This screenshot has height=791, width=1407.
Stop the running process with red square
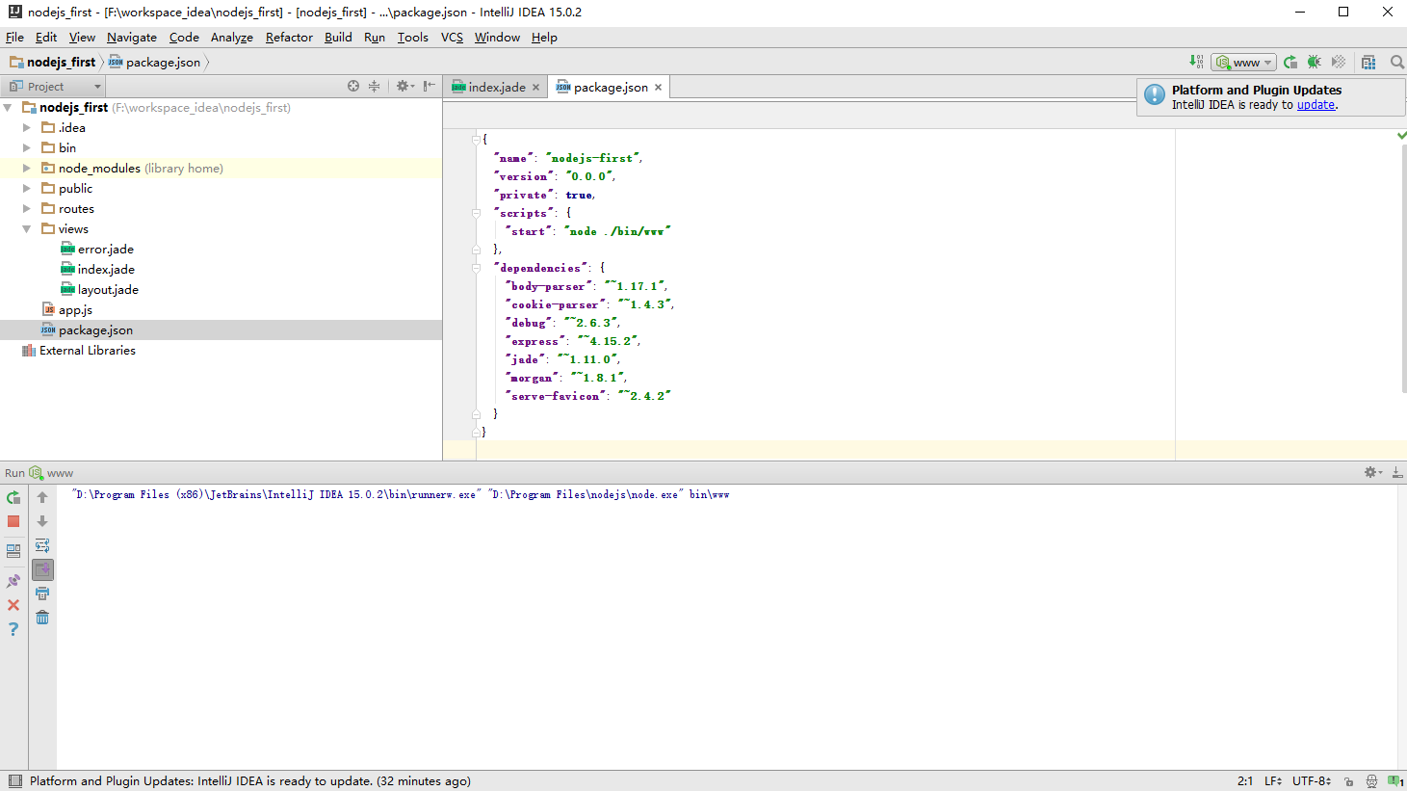point(13,521)
